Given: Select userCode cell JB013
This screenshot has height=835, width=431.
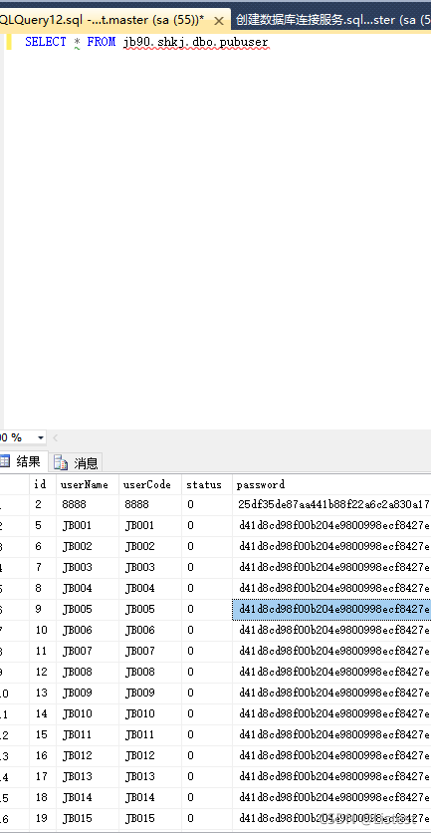Looking at the screenshot, I should [150, 776].
